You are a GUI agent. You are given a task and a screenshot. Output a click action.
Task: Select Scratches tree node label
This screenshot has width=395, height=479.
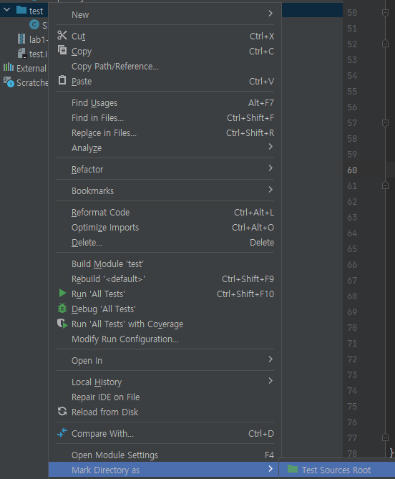pos(32,83)
